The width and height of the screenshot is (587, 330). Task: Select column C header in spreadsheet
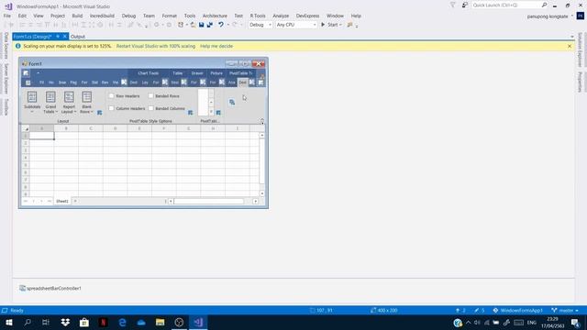tap(91, 128)
